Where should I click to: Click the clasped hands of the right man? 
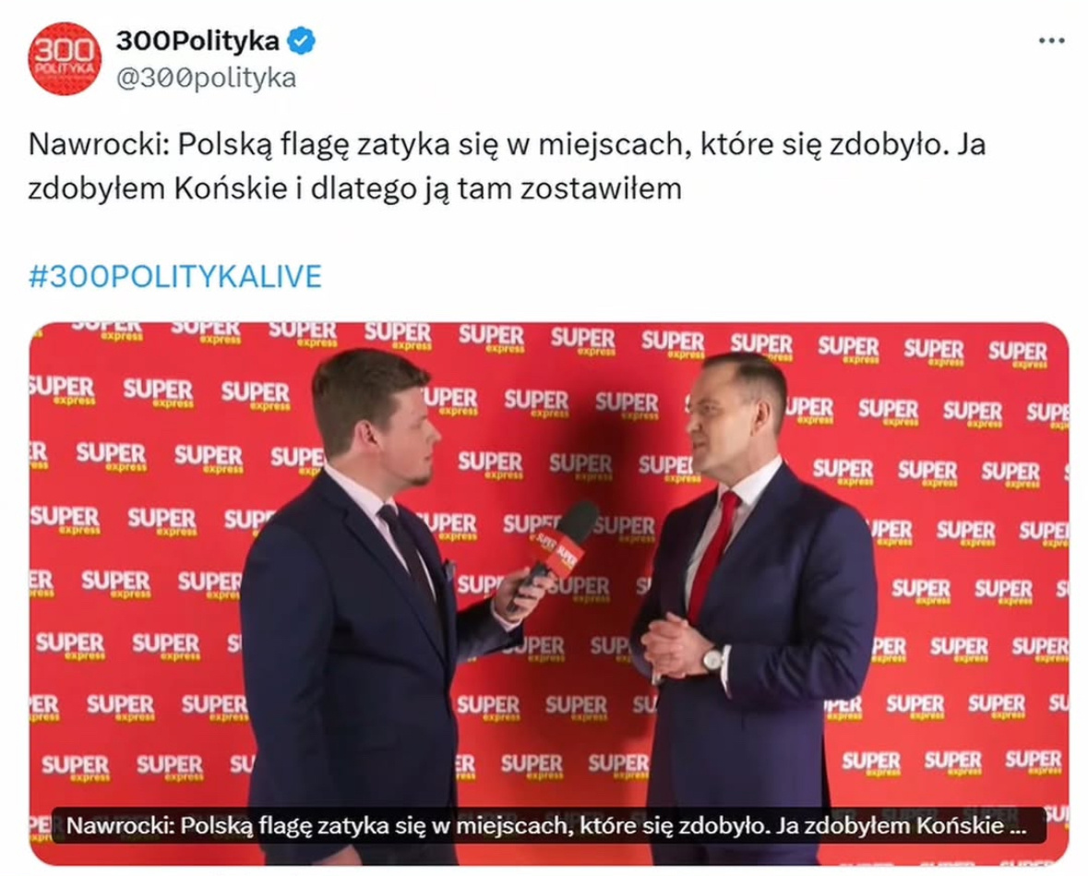pyautogui.click(x=672, y=645)
